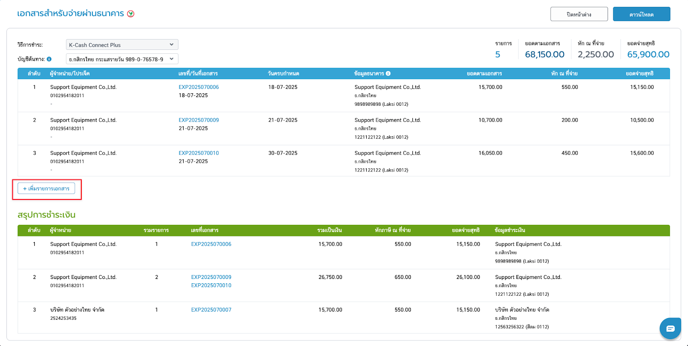This screenshot has height=346, width=688.
Task: Open EXP2025070007 link in payment summary
Action: pos(211,310)
